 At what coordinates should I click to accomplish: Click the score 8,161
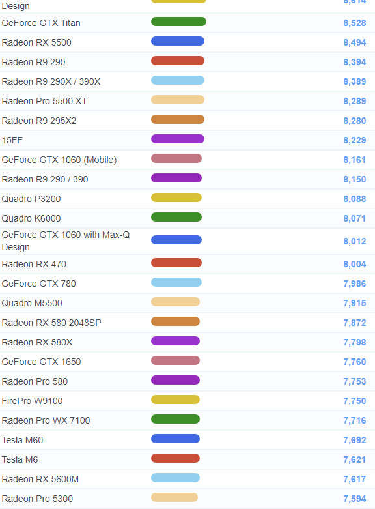[x=355, y=160]
